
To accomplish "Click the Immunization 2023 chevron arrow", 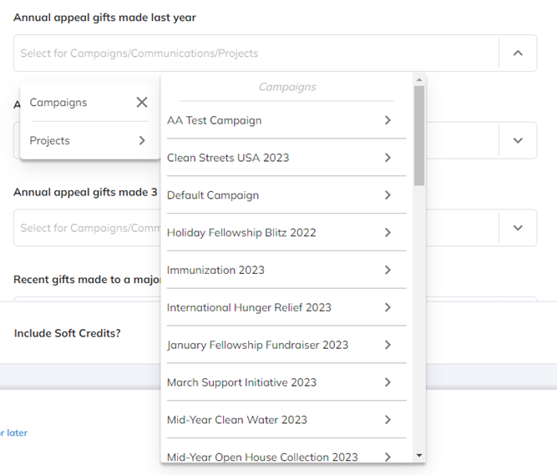I will click(x=387, y=270).
